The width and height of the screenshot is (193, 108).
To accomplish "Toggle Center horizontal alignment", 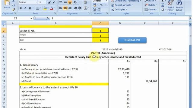I will (65, 8).
